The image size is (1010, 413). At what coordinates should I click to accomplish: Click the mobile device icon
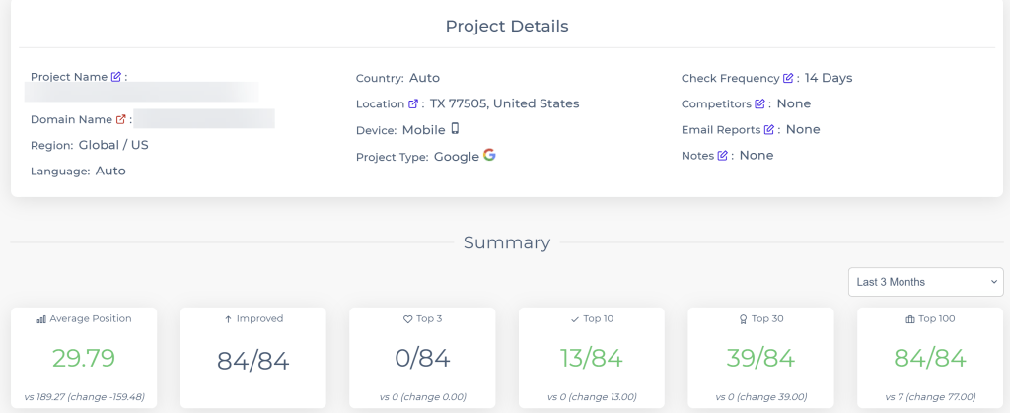click(x=456, y=128)
